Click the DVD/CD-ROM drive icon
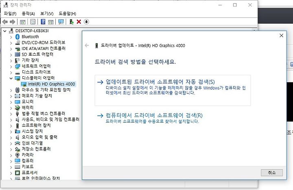293x190 pixels. [x=17, y=43]
